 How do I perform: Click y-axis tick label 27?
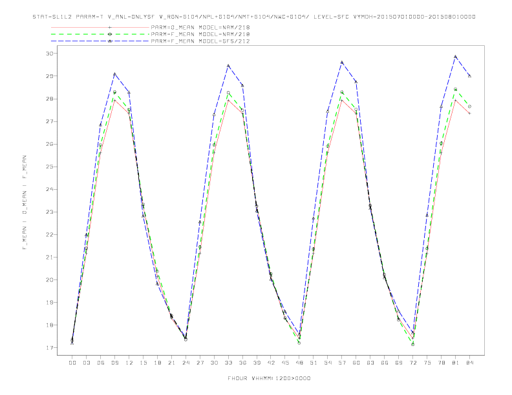click(x=50, y=121)
